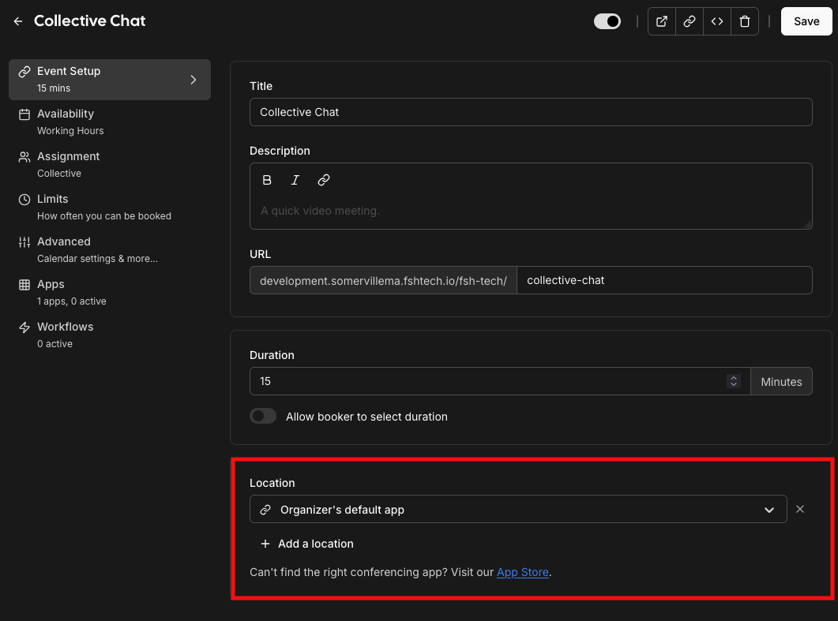Adjust duration with the stepper arrows
This screenshot has width=838, height=621.
pos(734,381)
